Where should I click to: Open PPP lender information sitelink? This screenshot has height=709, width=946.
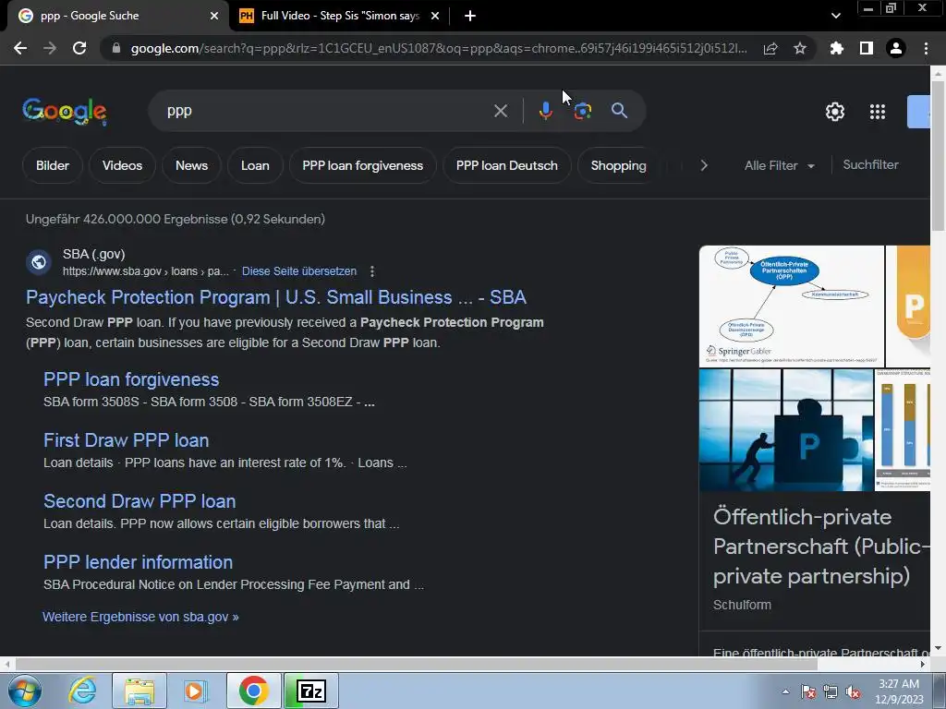pyautogui.click(x=139, y=562)
